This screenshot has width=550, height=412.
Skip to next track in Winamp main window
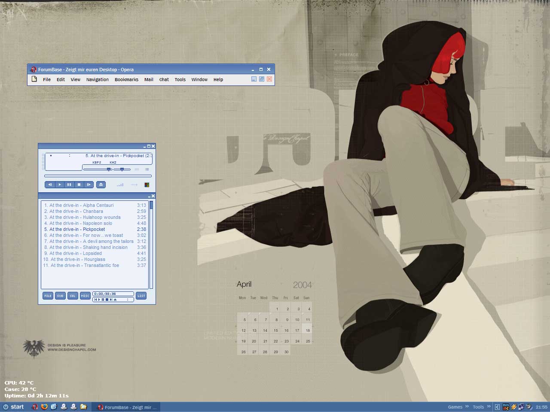click(89, 185)
